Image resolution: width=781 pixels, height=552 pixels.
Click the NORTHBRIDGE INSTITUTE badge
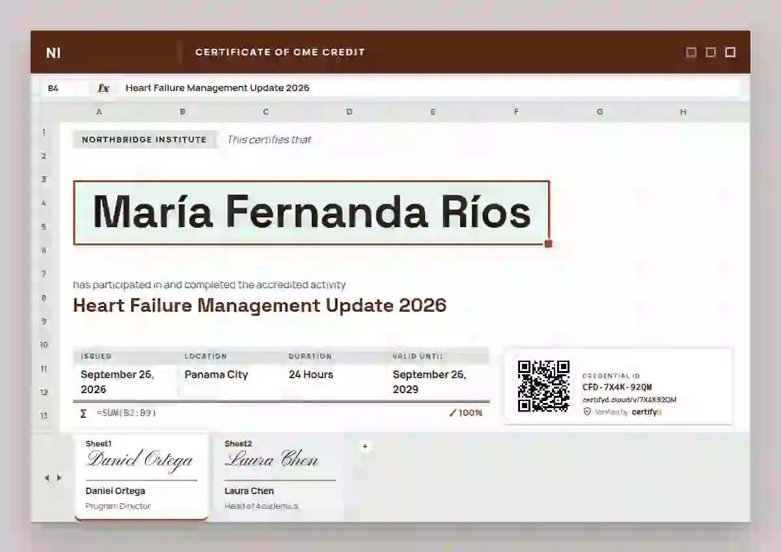[144, 139]
